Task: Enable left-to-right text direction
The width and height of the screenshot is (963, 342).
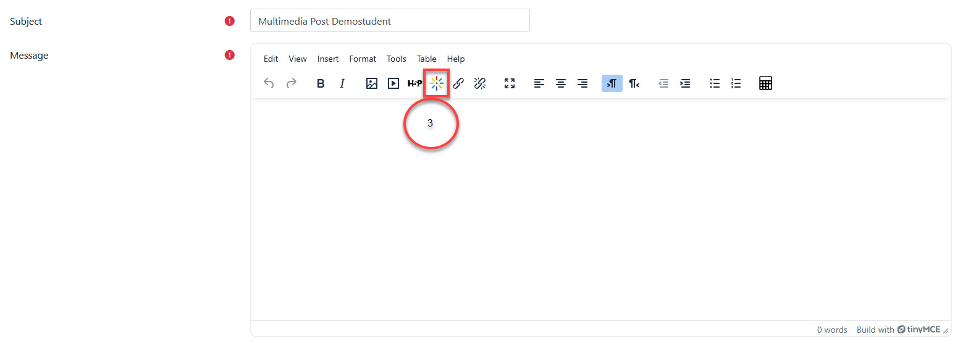Action: 612,83
